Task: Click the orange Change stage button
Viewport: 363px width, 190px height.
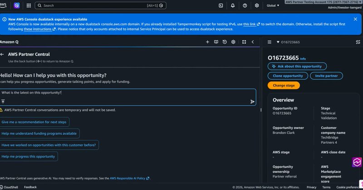Action: click(x=284, y=85)
